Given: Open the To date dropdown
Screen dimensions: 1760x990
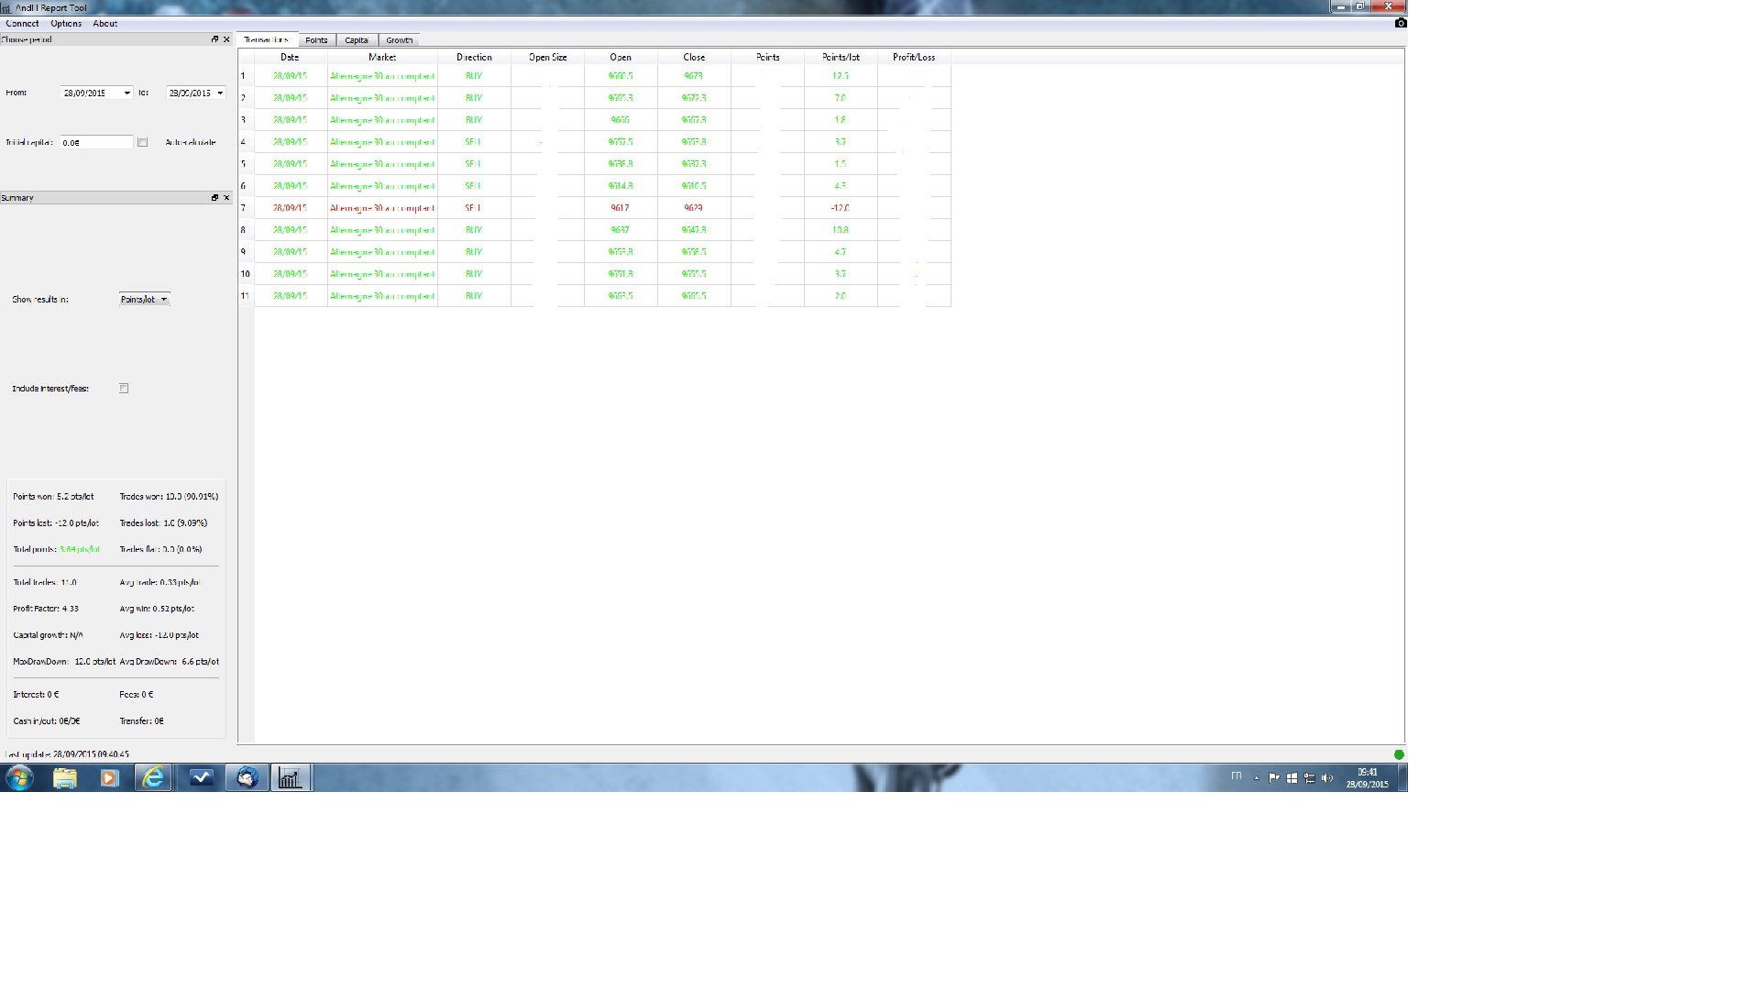Looking at the screenshot, I should [x=220, y=93].
